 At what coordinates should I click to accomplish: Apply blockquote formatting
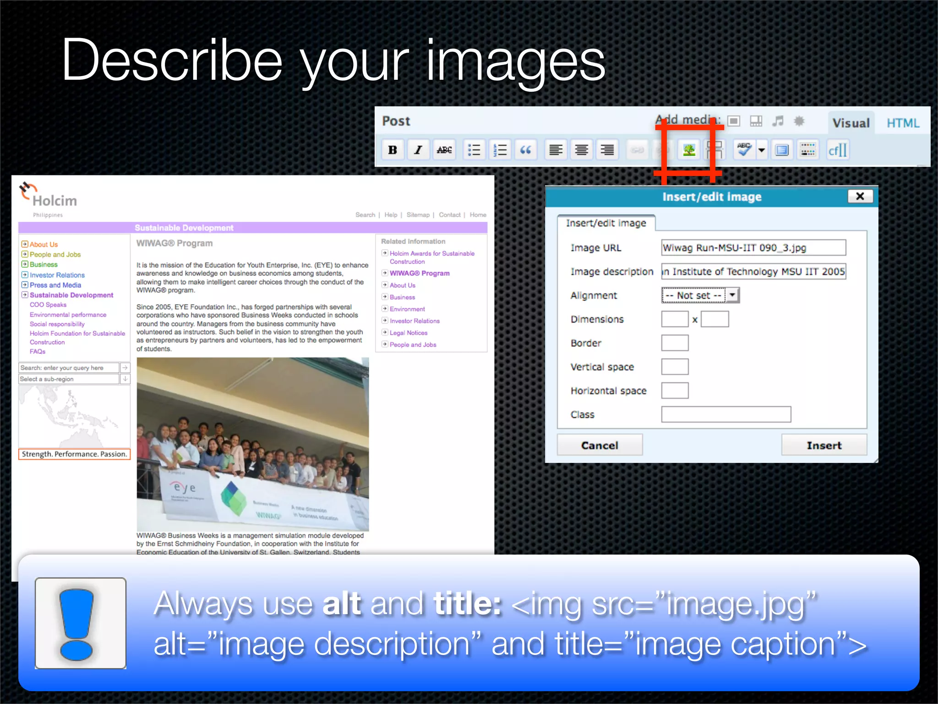526,150
